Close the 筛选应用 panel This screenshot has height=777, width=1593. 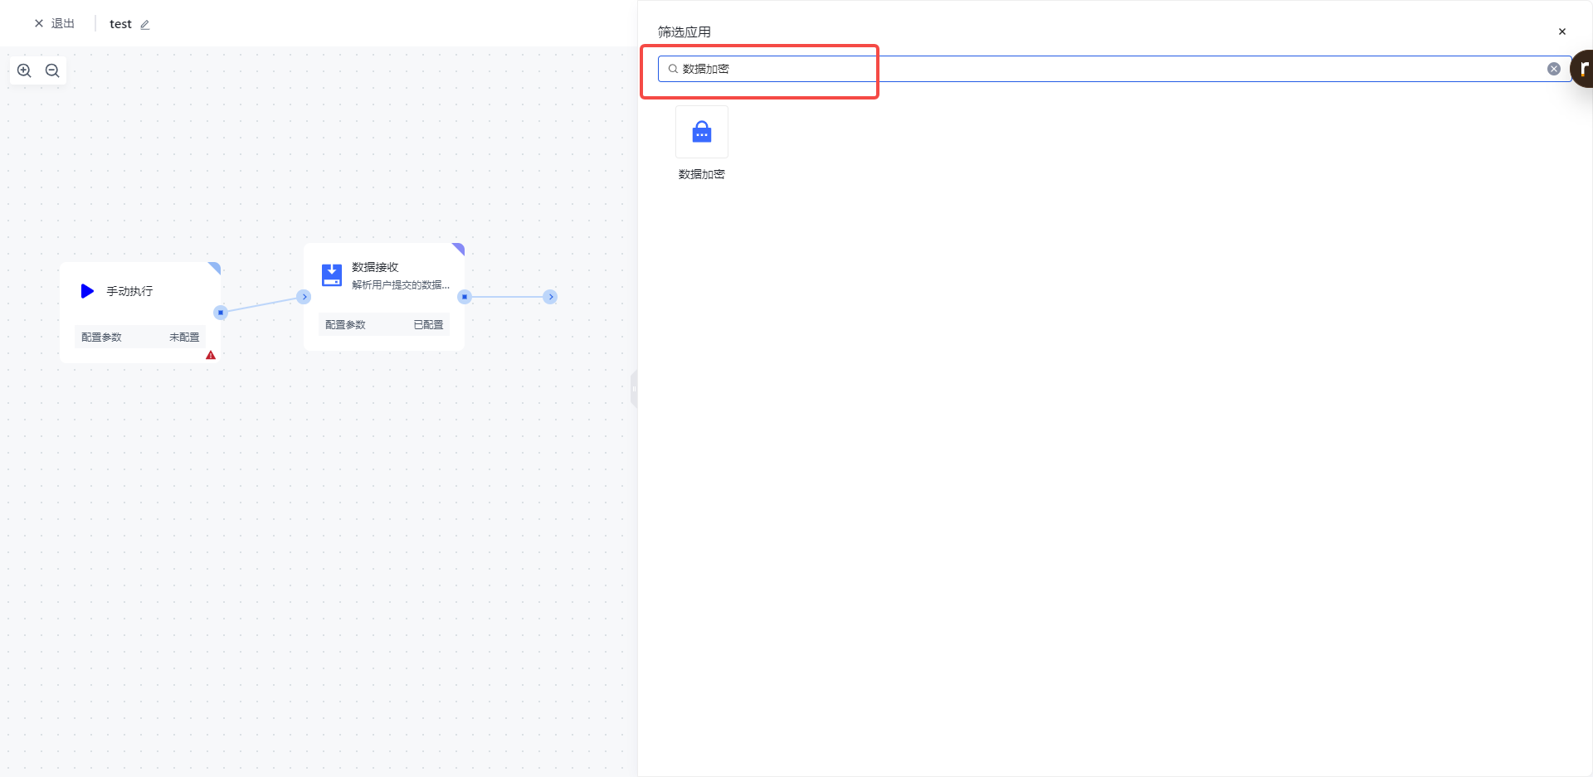pos(1561,32)
